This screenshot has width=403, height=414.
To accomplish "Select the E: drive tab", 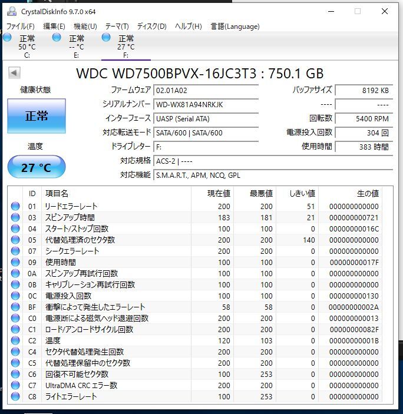I will (x=77, y=47).
